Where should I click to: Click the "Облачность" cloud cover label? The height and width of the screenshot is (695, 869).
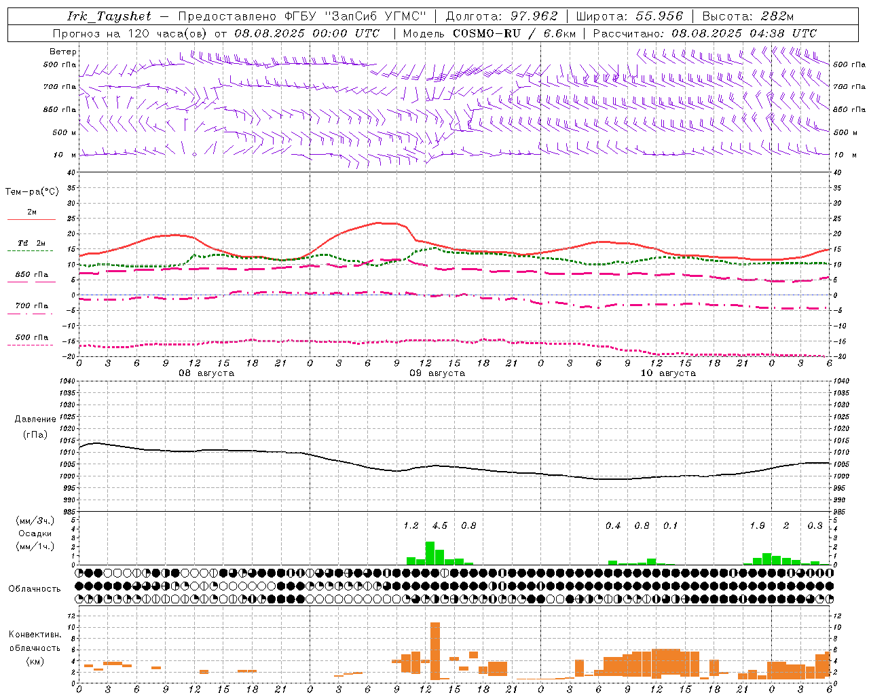click(x=35, y=588)
